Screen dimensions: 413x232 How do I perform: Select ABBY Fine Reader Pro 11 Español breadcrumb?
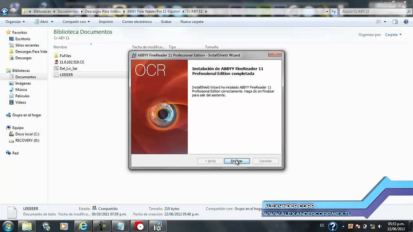pyautogui.click(x=153, y=11)
